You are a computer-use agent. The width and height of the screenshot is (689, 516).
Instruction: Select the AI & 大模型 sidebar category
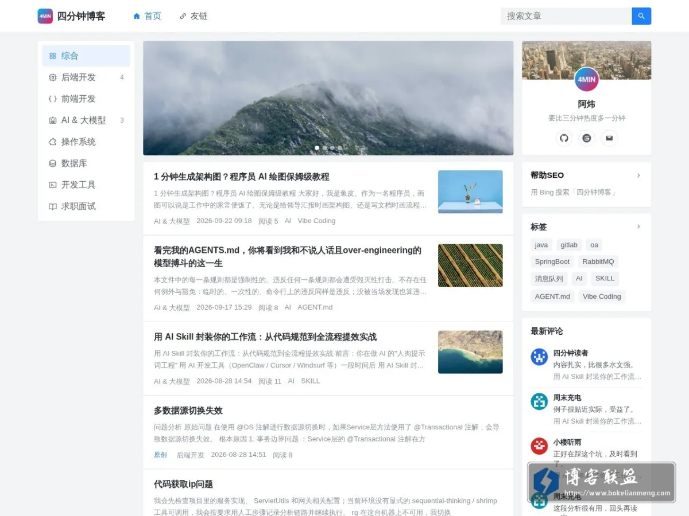click(x=86, y=120)
